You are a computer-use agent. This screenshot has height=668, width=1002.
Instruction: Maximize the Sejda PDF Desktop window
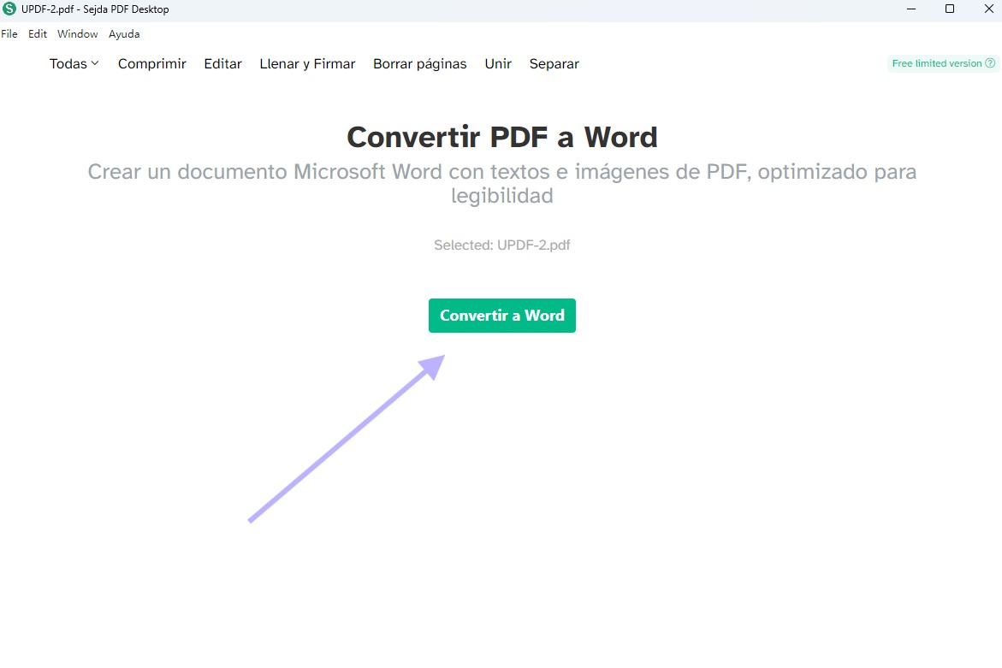click(x=950, y=9)
